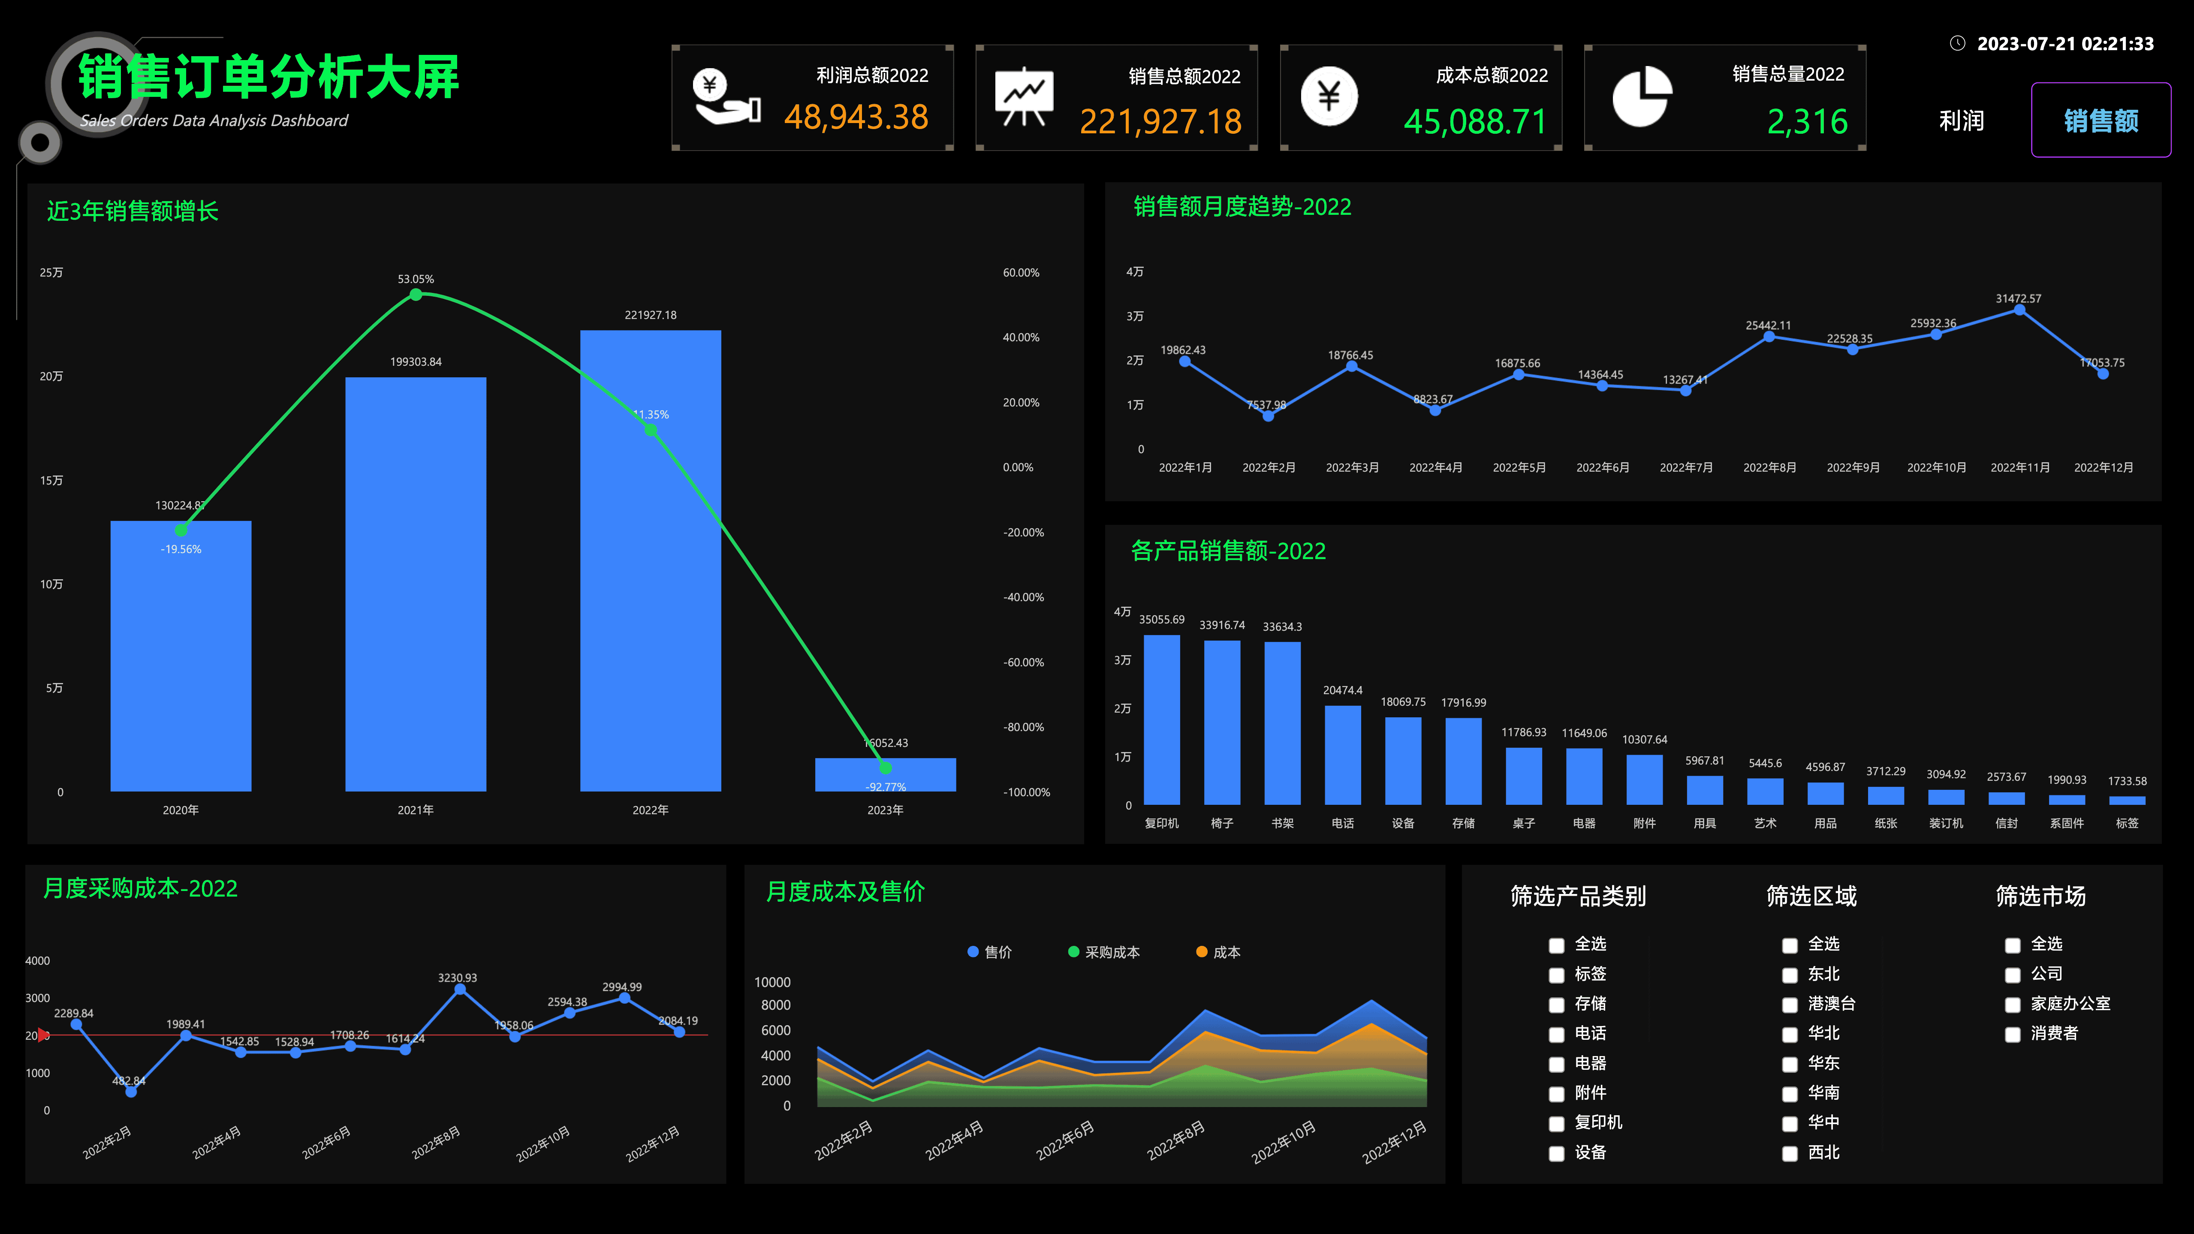
Task: Click the 椅子 bar showing 33916.74
Action: coord(1222,722)
